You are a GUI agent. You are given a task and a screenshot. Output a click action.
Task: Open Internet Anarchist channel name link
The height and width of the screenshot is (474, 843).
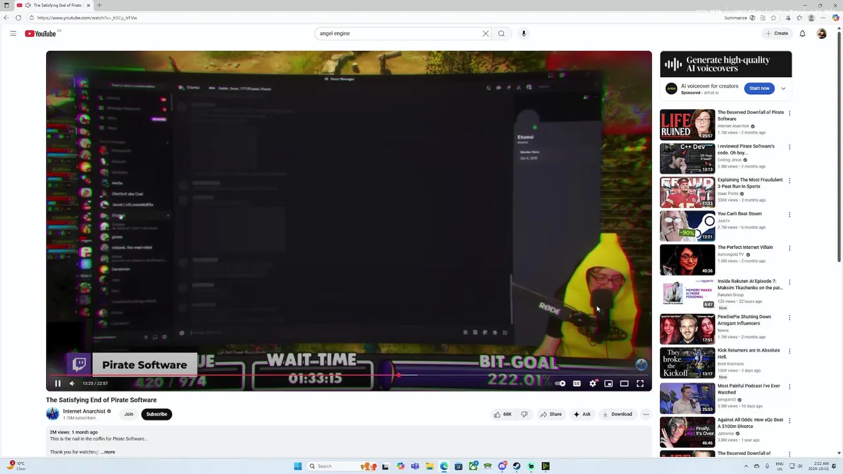point(84,411)
